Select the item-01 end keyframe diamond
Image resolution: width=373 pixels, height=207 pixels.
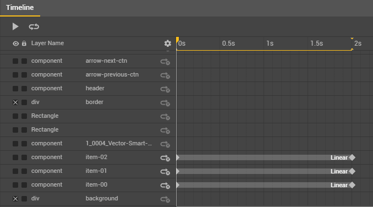[352, 171]
